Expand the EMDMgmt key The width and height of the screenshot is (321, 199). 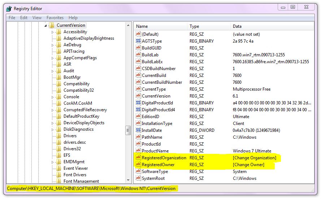(x=52, y=162)
